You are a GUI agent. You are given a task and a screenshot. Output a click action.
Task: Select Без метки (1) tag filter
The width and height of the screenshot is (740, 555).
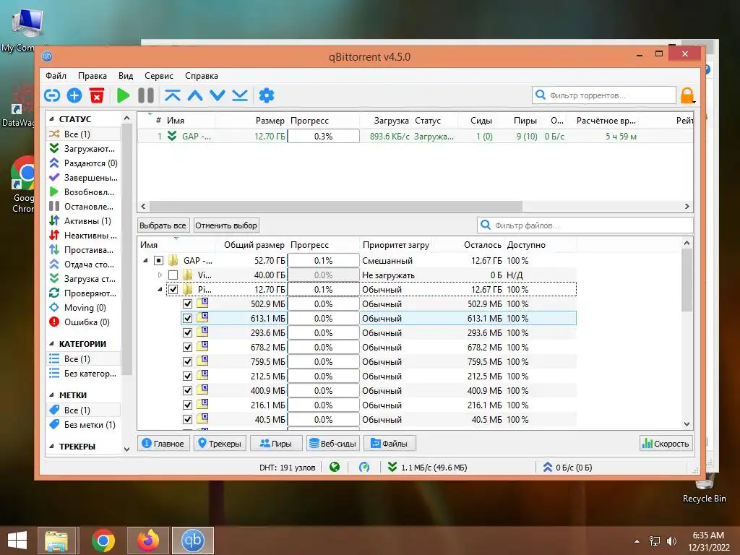[x=83, y=425]
